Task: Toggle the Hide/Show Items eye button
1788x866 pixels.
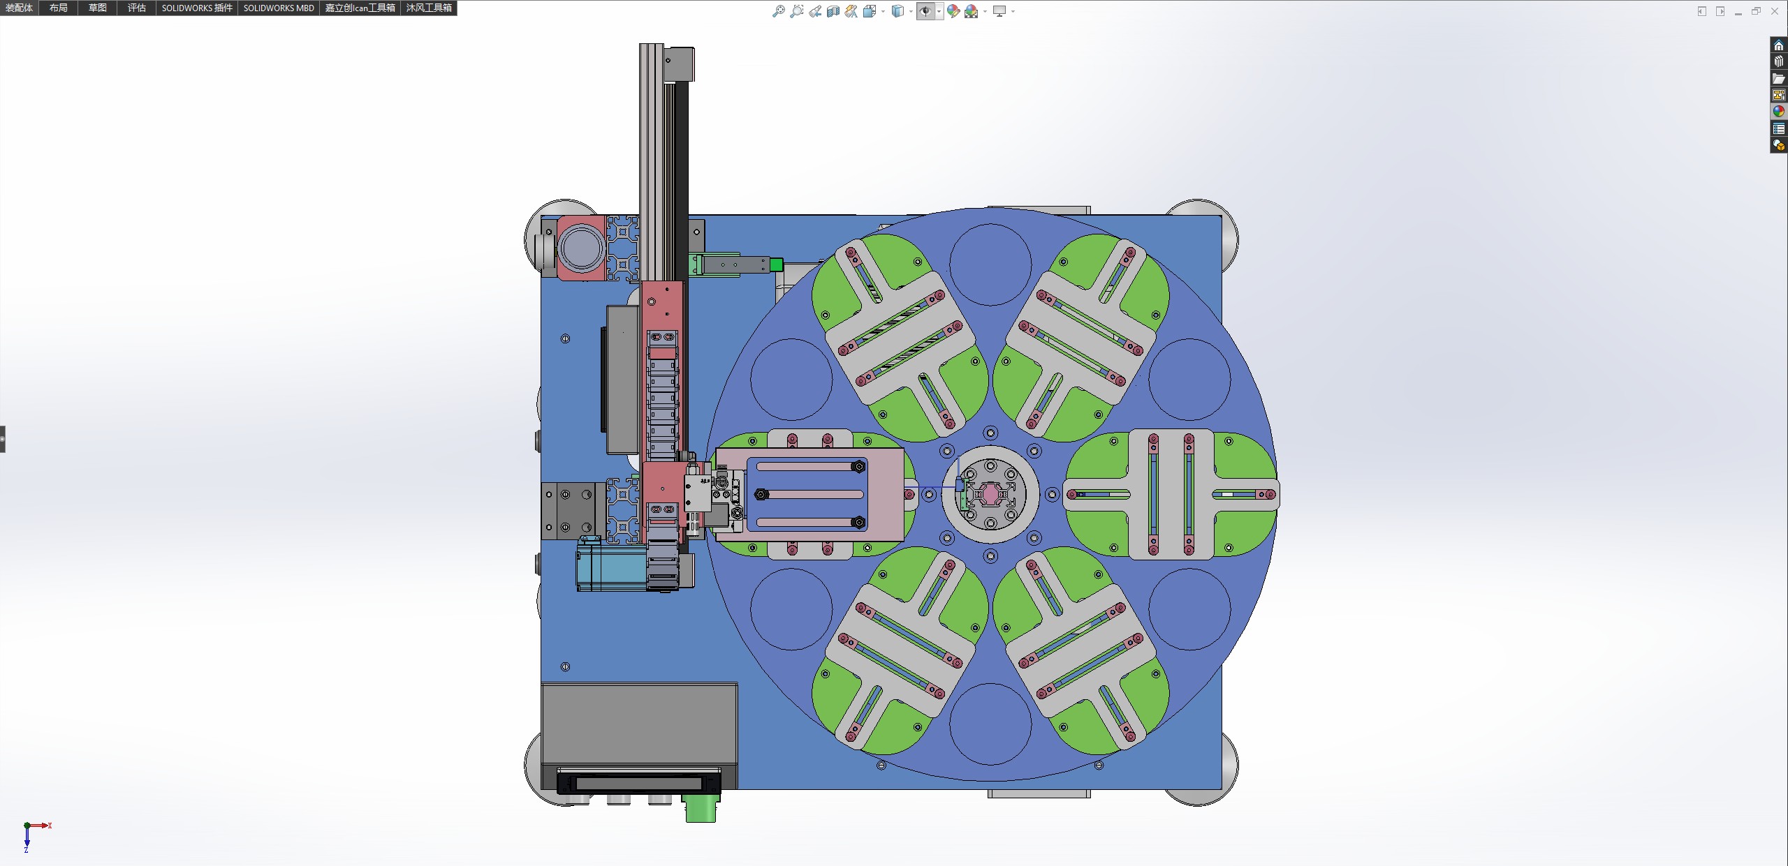Action: [925, 11]
